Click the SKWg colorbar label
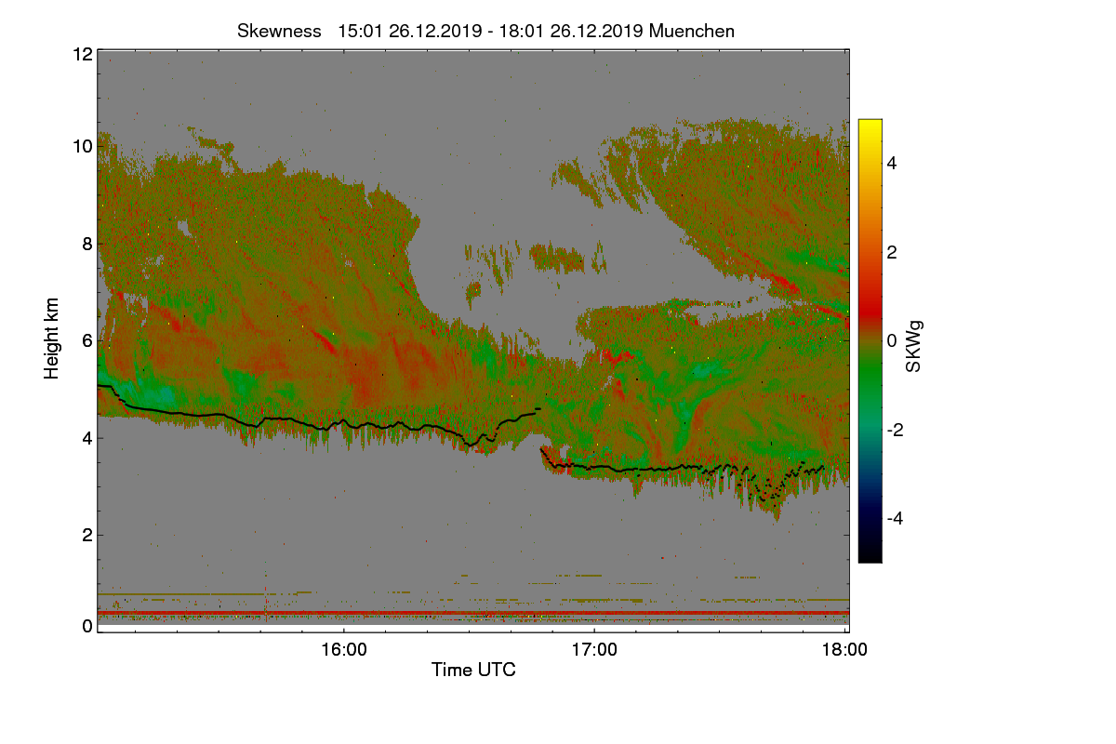This screenshot has height=744, width=1116. click(914, 348)
